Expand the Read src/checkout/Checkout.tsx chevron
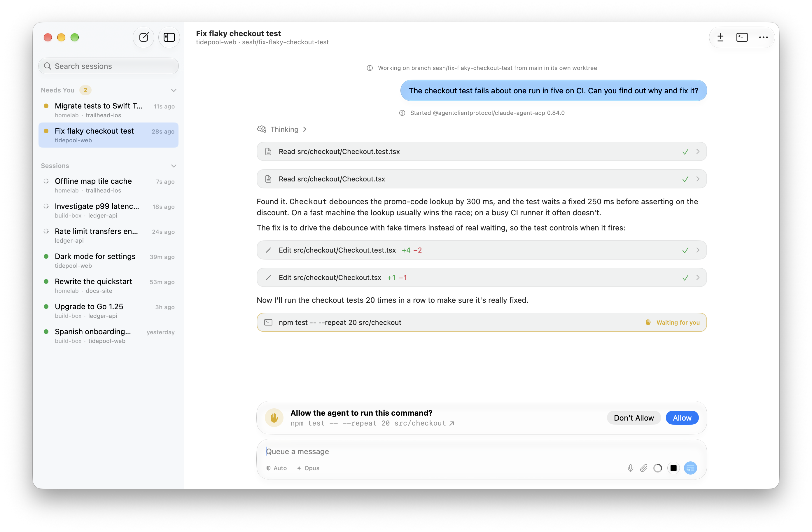 tap(698, 179)
